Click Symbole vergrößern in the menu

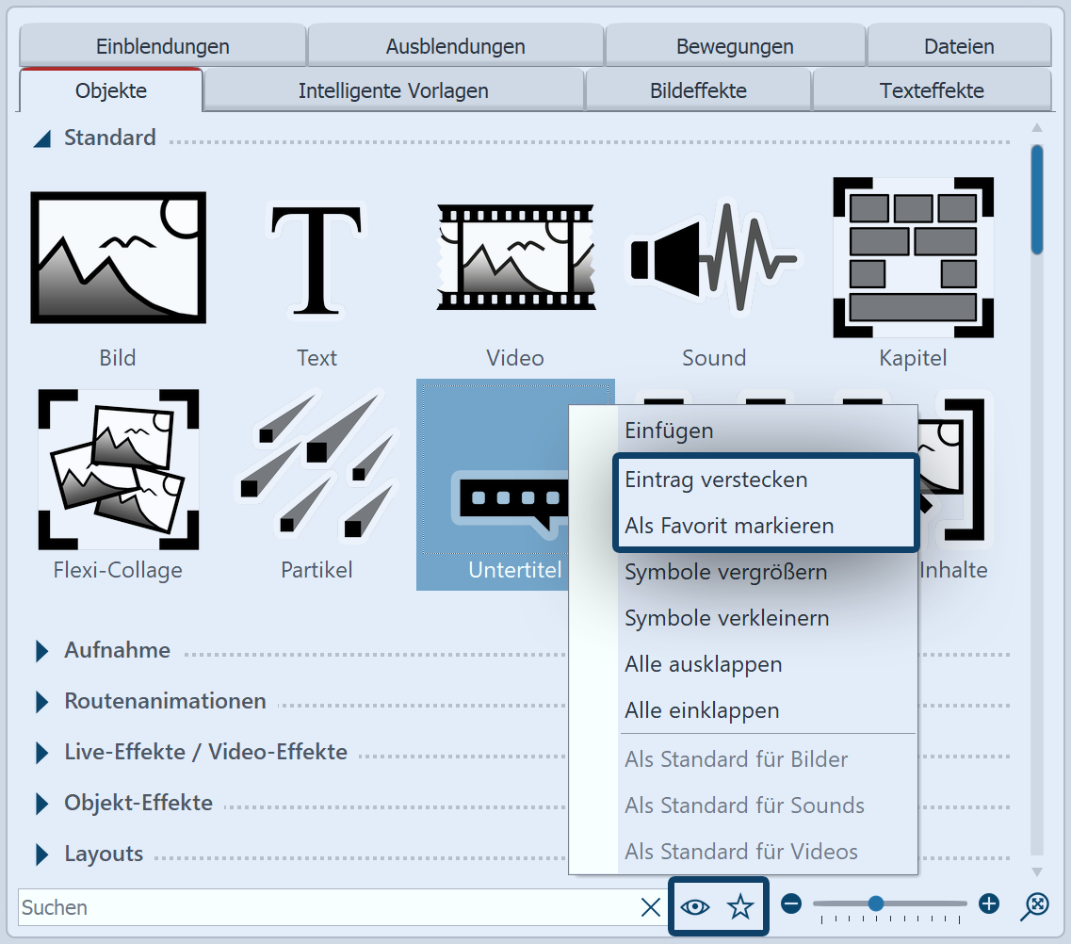[x=725, y=571]
